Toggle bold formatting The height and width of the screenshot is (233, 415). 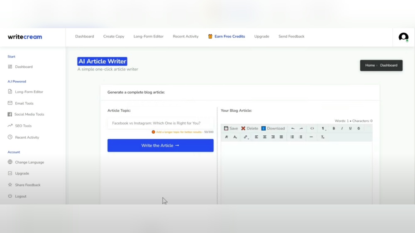(334, 129)
